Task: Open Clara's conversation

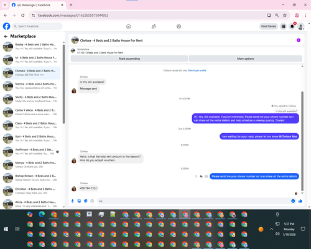Action: pos(31,125)
